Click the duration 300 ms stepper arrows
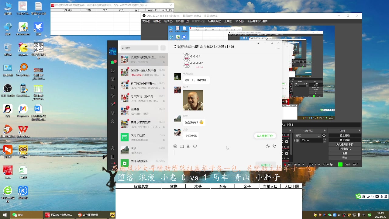This screenshot has height=219, width=389. coord(325,141)
